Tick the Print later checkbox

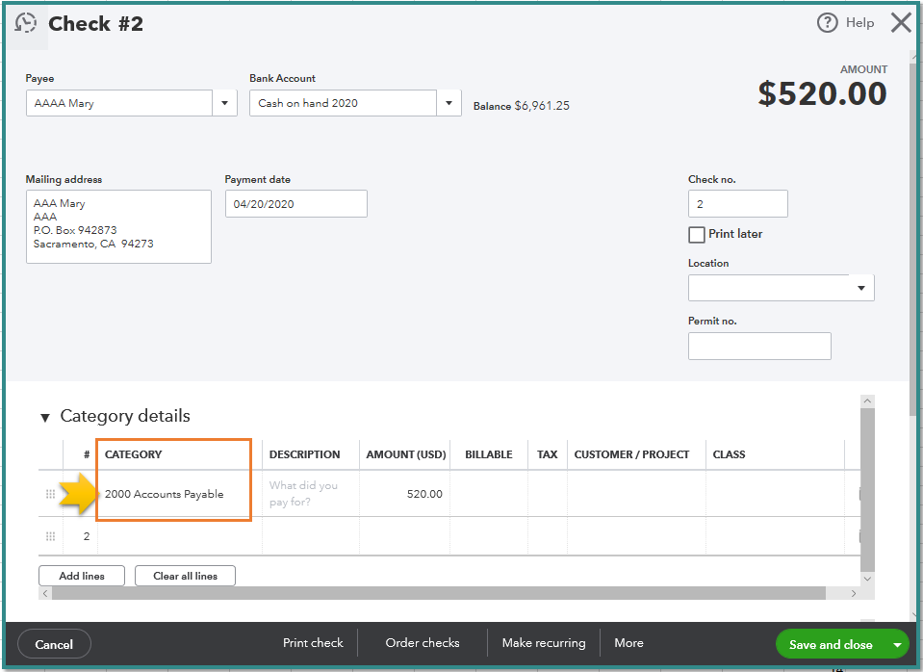(x=697, y=234)
